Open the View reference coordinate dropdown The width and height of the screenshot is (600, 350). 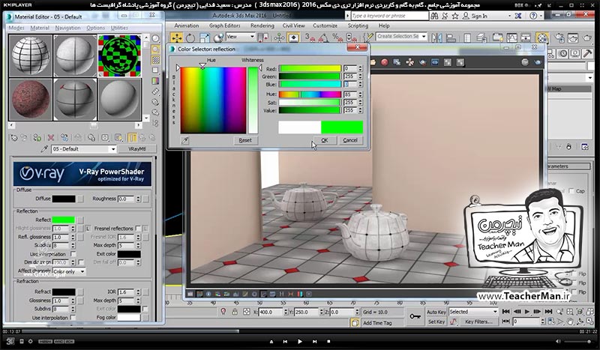(240, 37)
